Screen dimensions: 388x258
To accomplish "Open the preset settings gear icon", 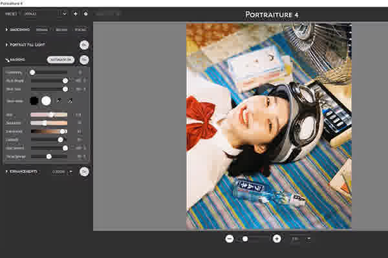I will click(x=85, y=14).
